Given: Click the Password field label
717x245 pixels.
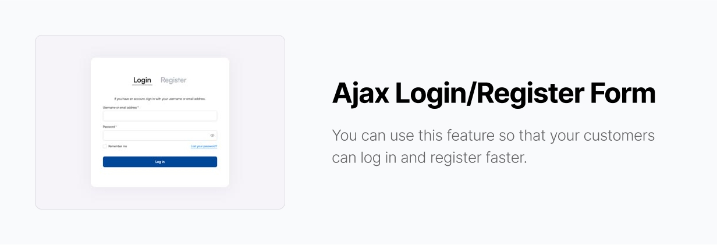Looking at the screenshot, I should [110, 127].
